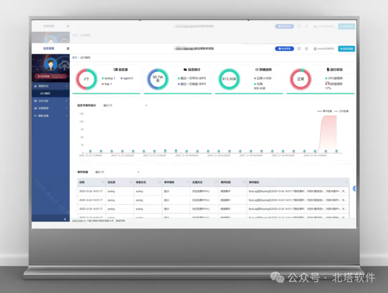This screenshot has height=293, width=388.
Task: Click the sort arrows on 采集方式 column
Action: click(159, 182)
